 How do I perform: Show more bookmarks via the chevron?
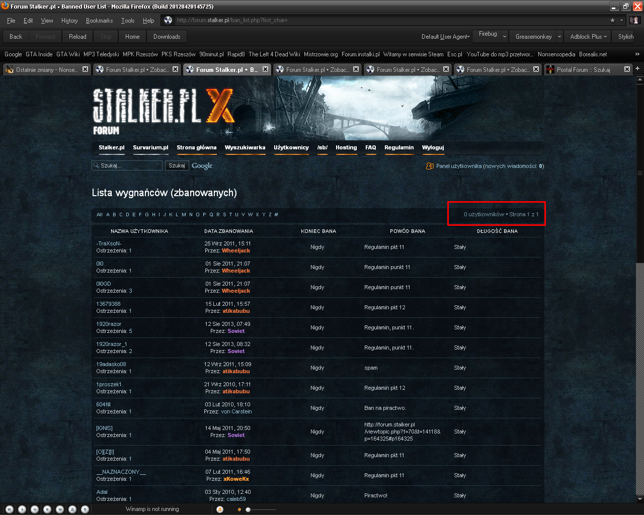point(637,54)
